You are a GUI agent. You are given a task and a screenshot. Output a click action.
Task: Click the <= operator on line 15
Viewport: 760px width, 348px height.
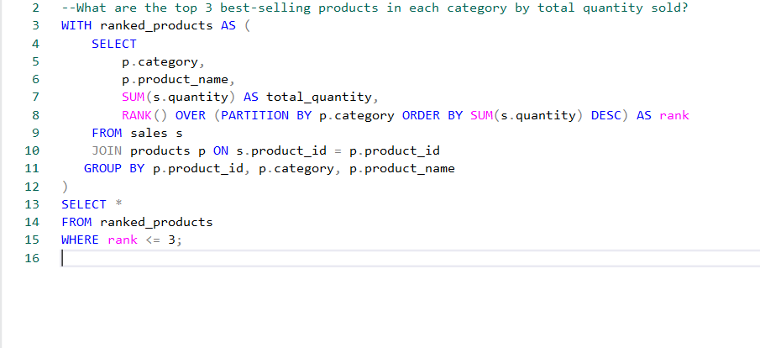pyautogui.click(x=152, y=240)
